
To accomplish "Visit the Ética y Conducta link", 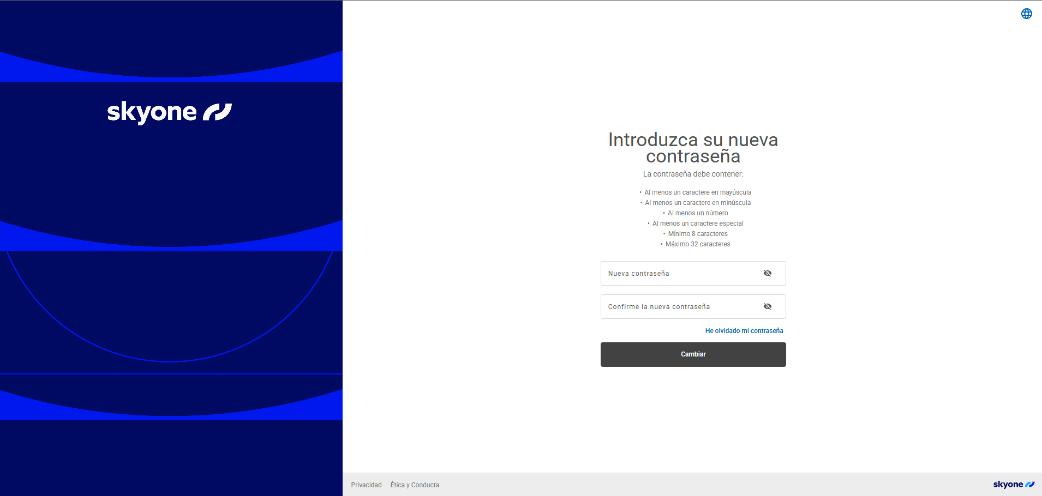I will click(x=415, y=485).
